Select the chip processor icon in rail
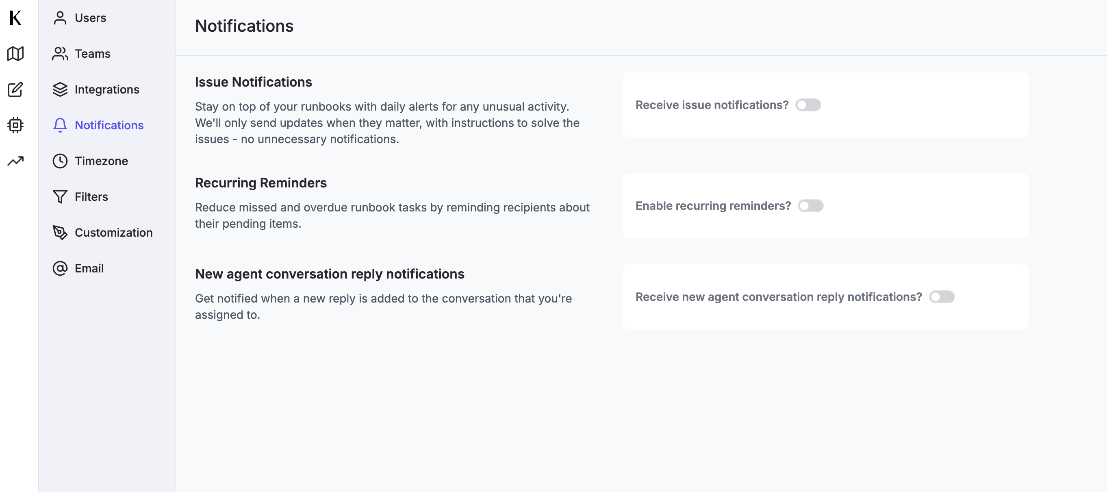 [15, 125]
